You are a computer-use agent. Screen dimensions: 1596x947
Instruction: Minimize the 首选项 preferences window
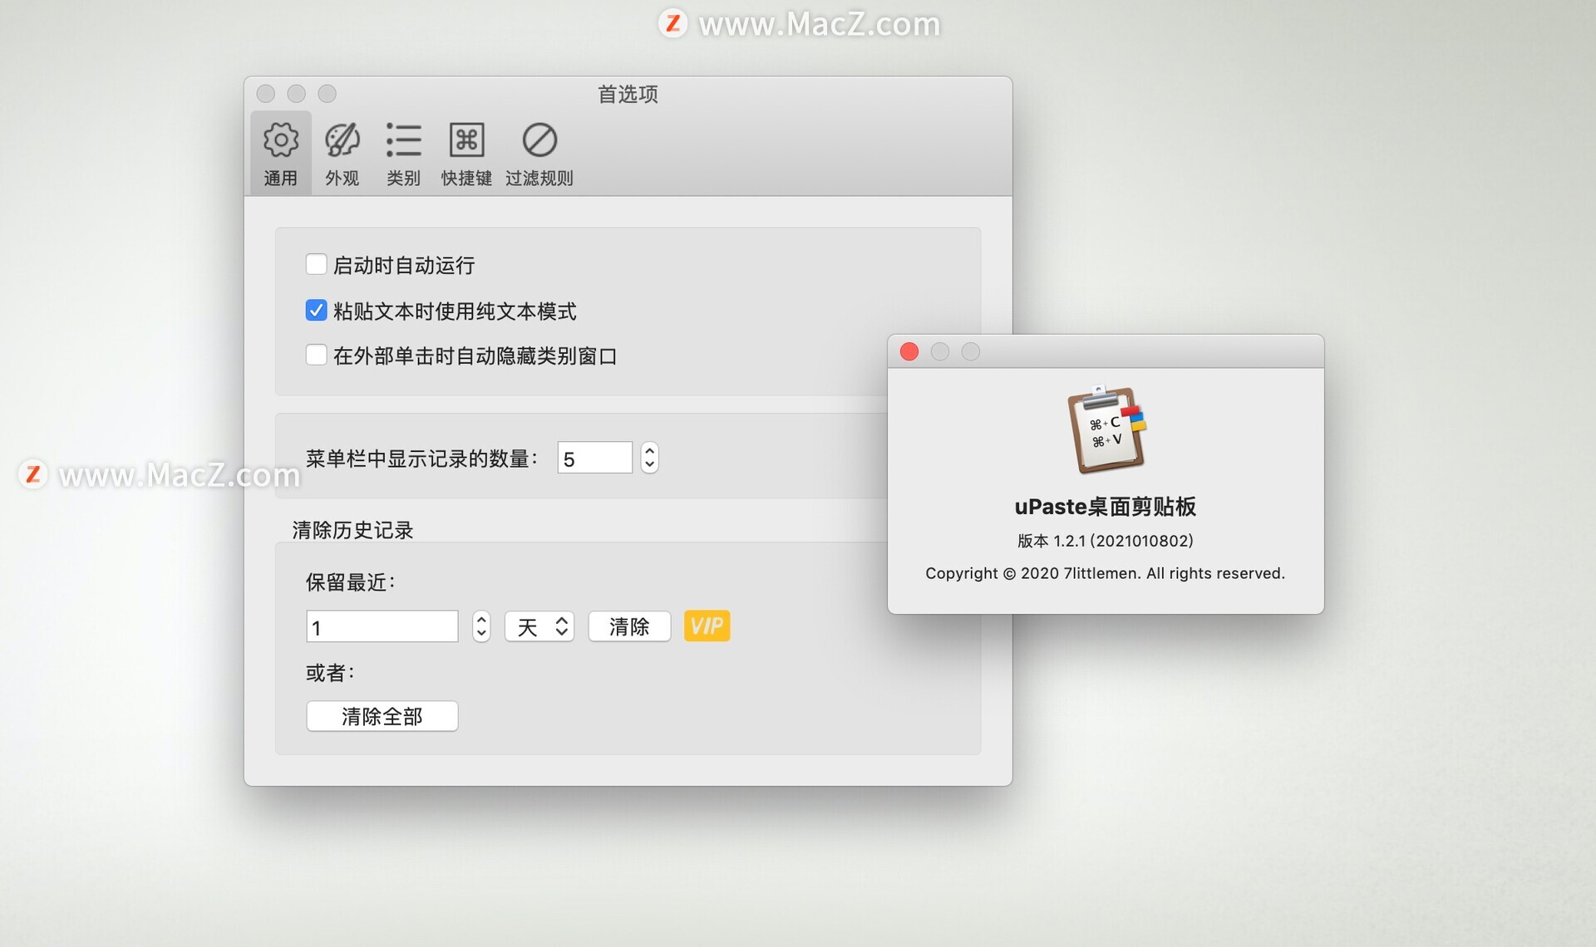tap(297, 94)
